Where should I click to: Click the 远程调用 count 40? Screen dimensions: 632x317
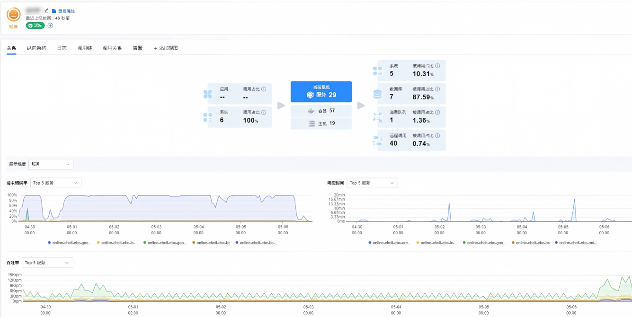pos(393,143)
